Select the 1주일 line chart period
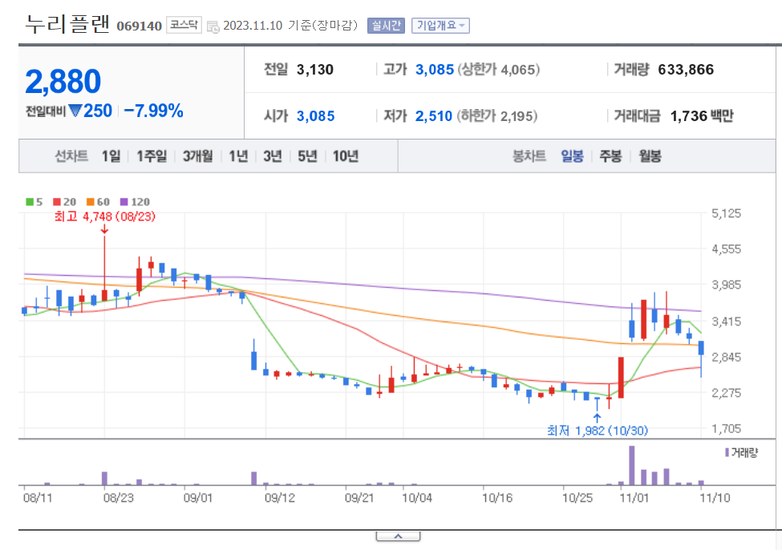This screenshot has height=550, width=782. point(152,156)
